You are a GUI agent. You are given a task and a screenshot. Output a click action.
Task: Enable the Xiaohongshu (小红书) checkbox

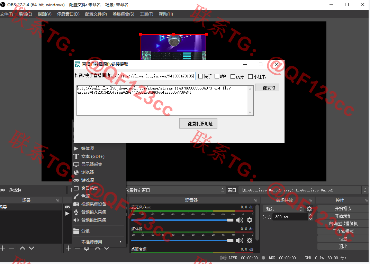[250, 76]
